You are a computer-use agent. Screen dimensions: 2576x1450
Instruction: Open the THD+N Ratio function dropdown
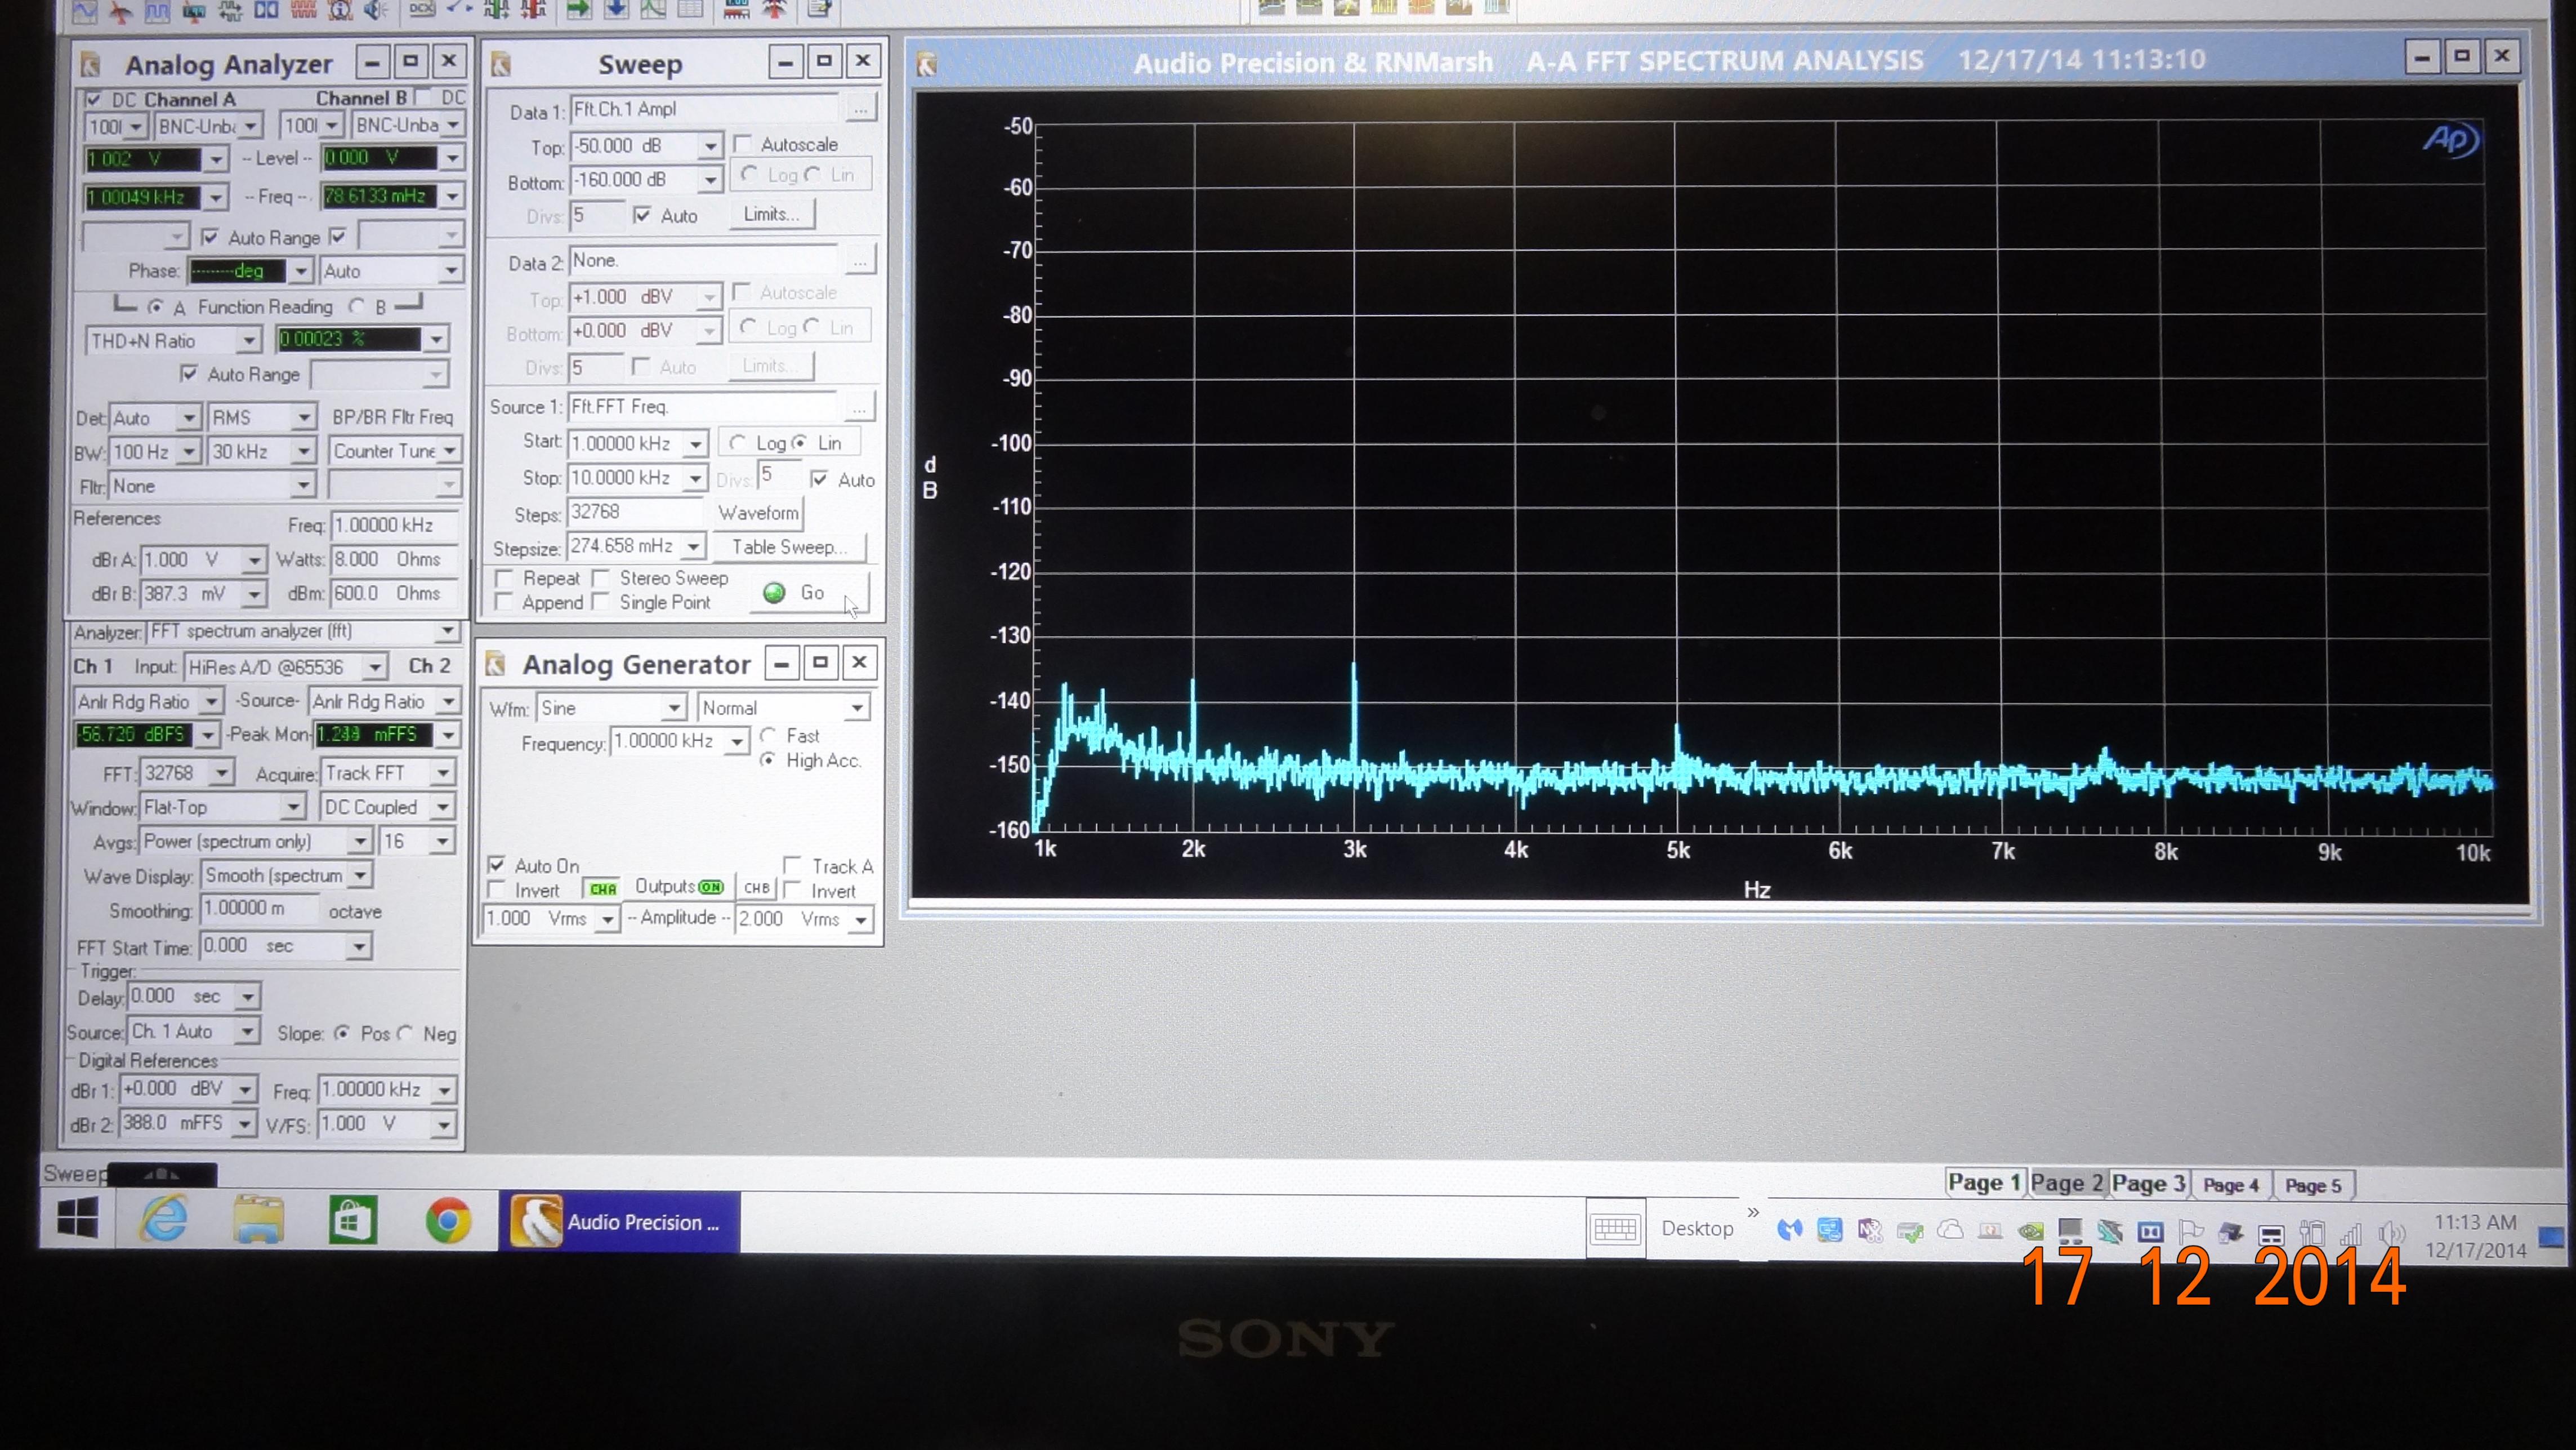(x=249, y=341)
